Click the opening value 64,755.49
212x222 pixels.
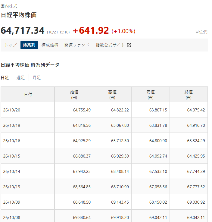[x=82, y=110]
